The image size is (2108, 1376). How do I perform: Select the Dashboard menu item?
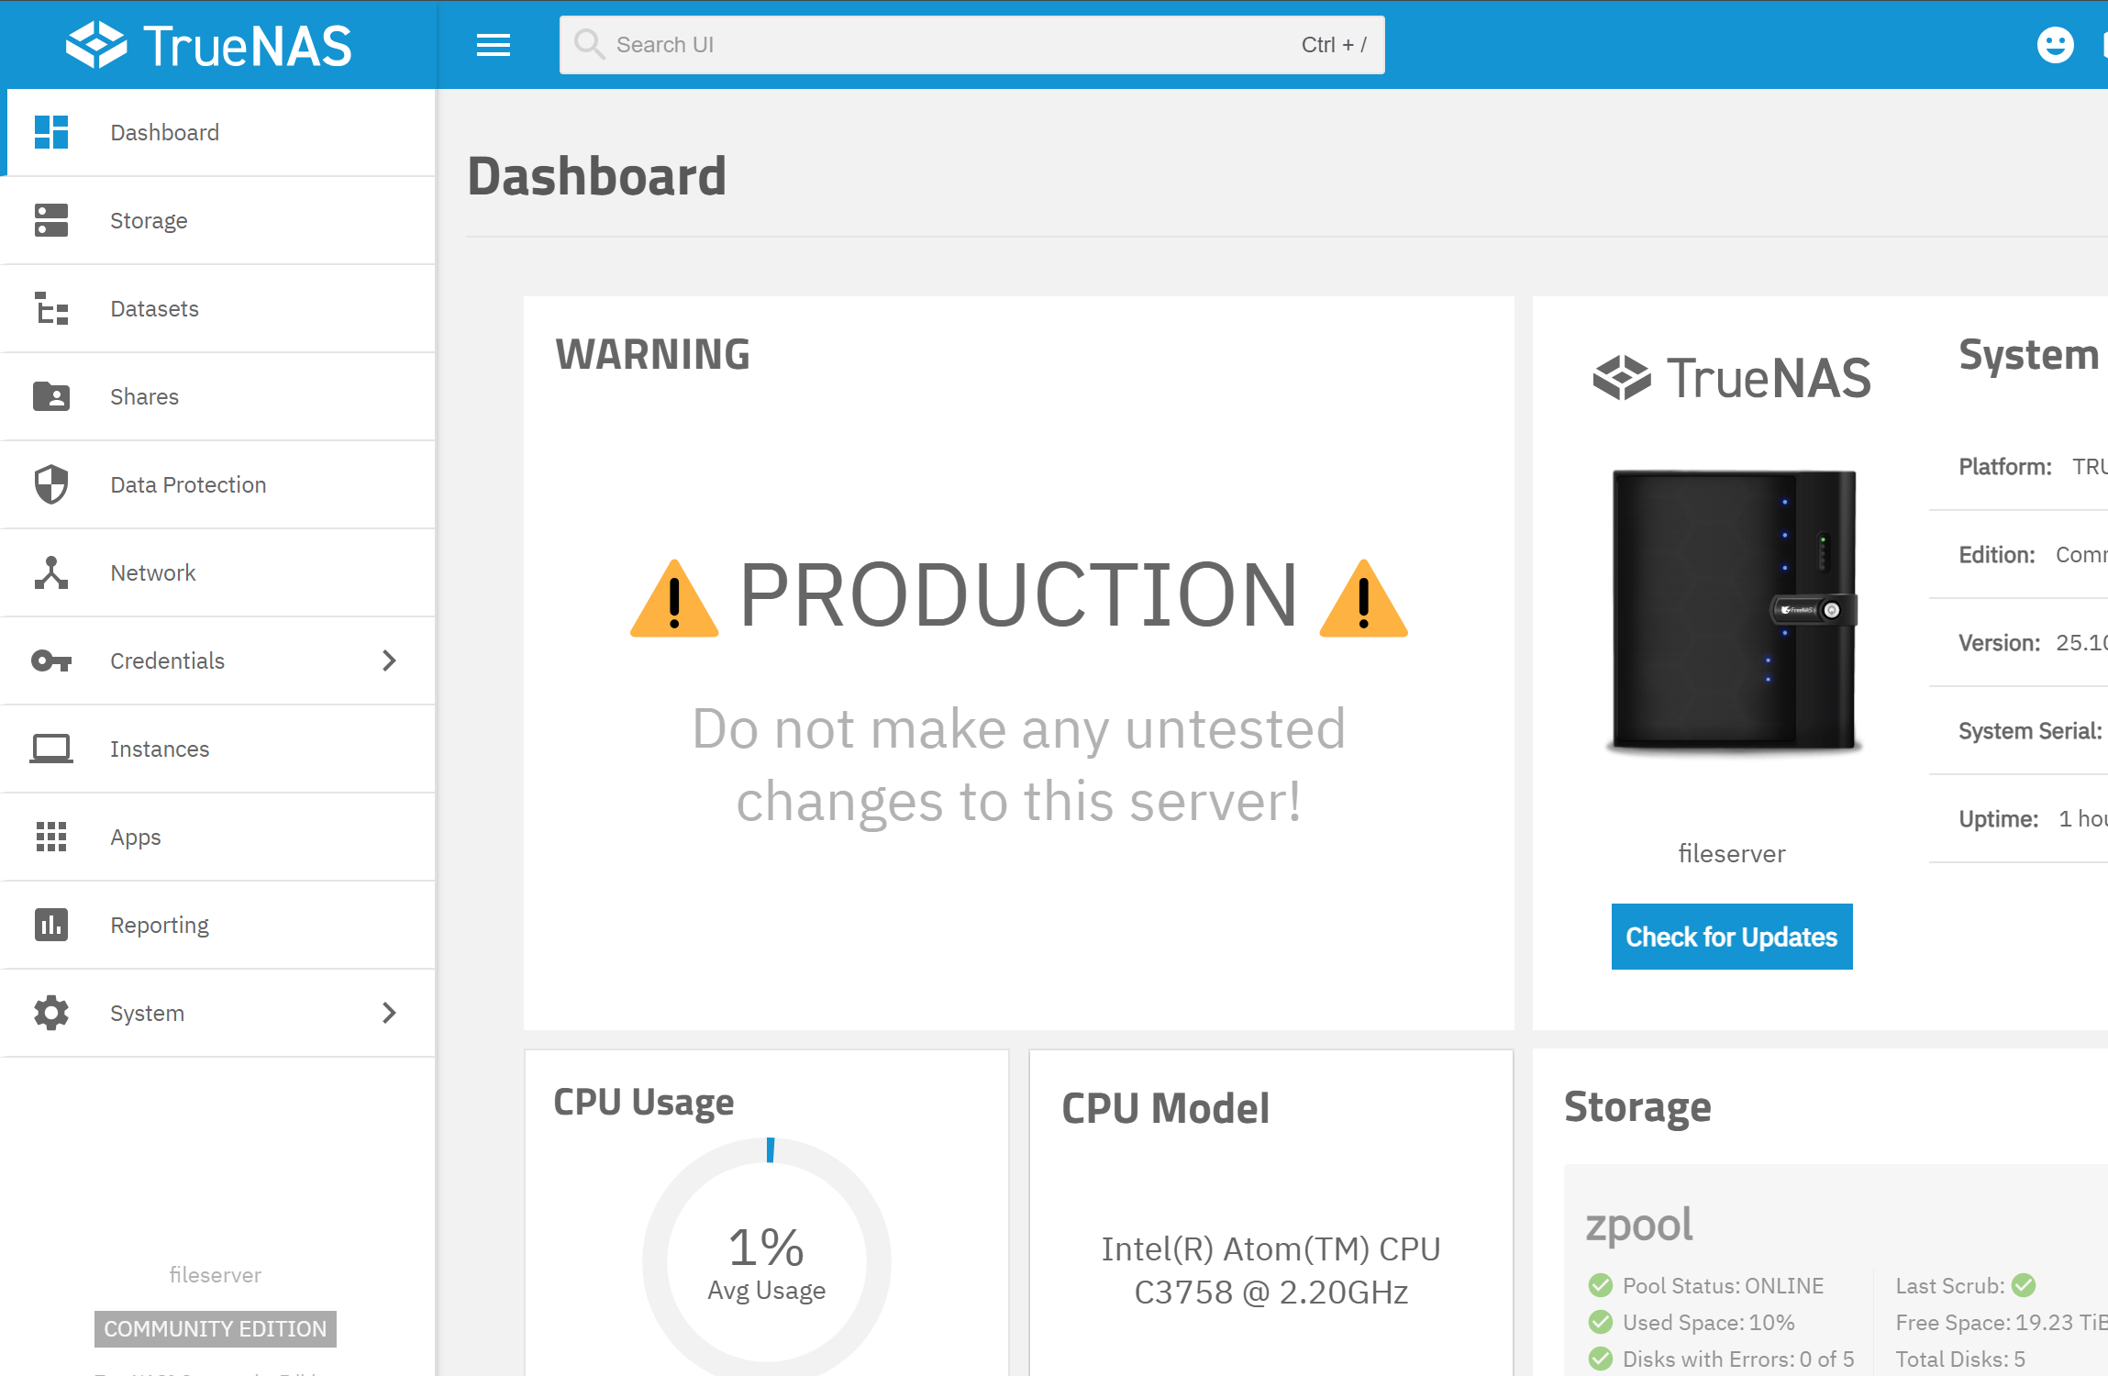(x=218, y=132)
